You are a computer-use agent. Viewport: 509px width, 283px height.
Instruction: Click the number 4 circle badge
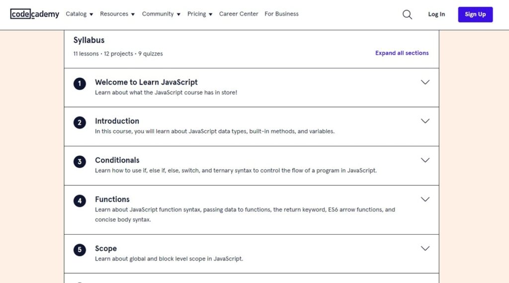pos(80,201)
